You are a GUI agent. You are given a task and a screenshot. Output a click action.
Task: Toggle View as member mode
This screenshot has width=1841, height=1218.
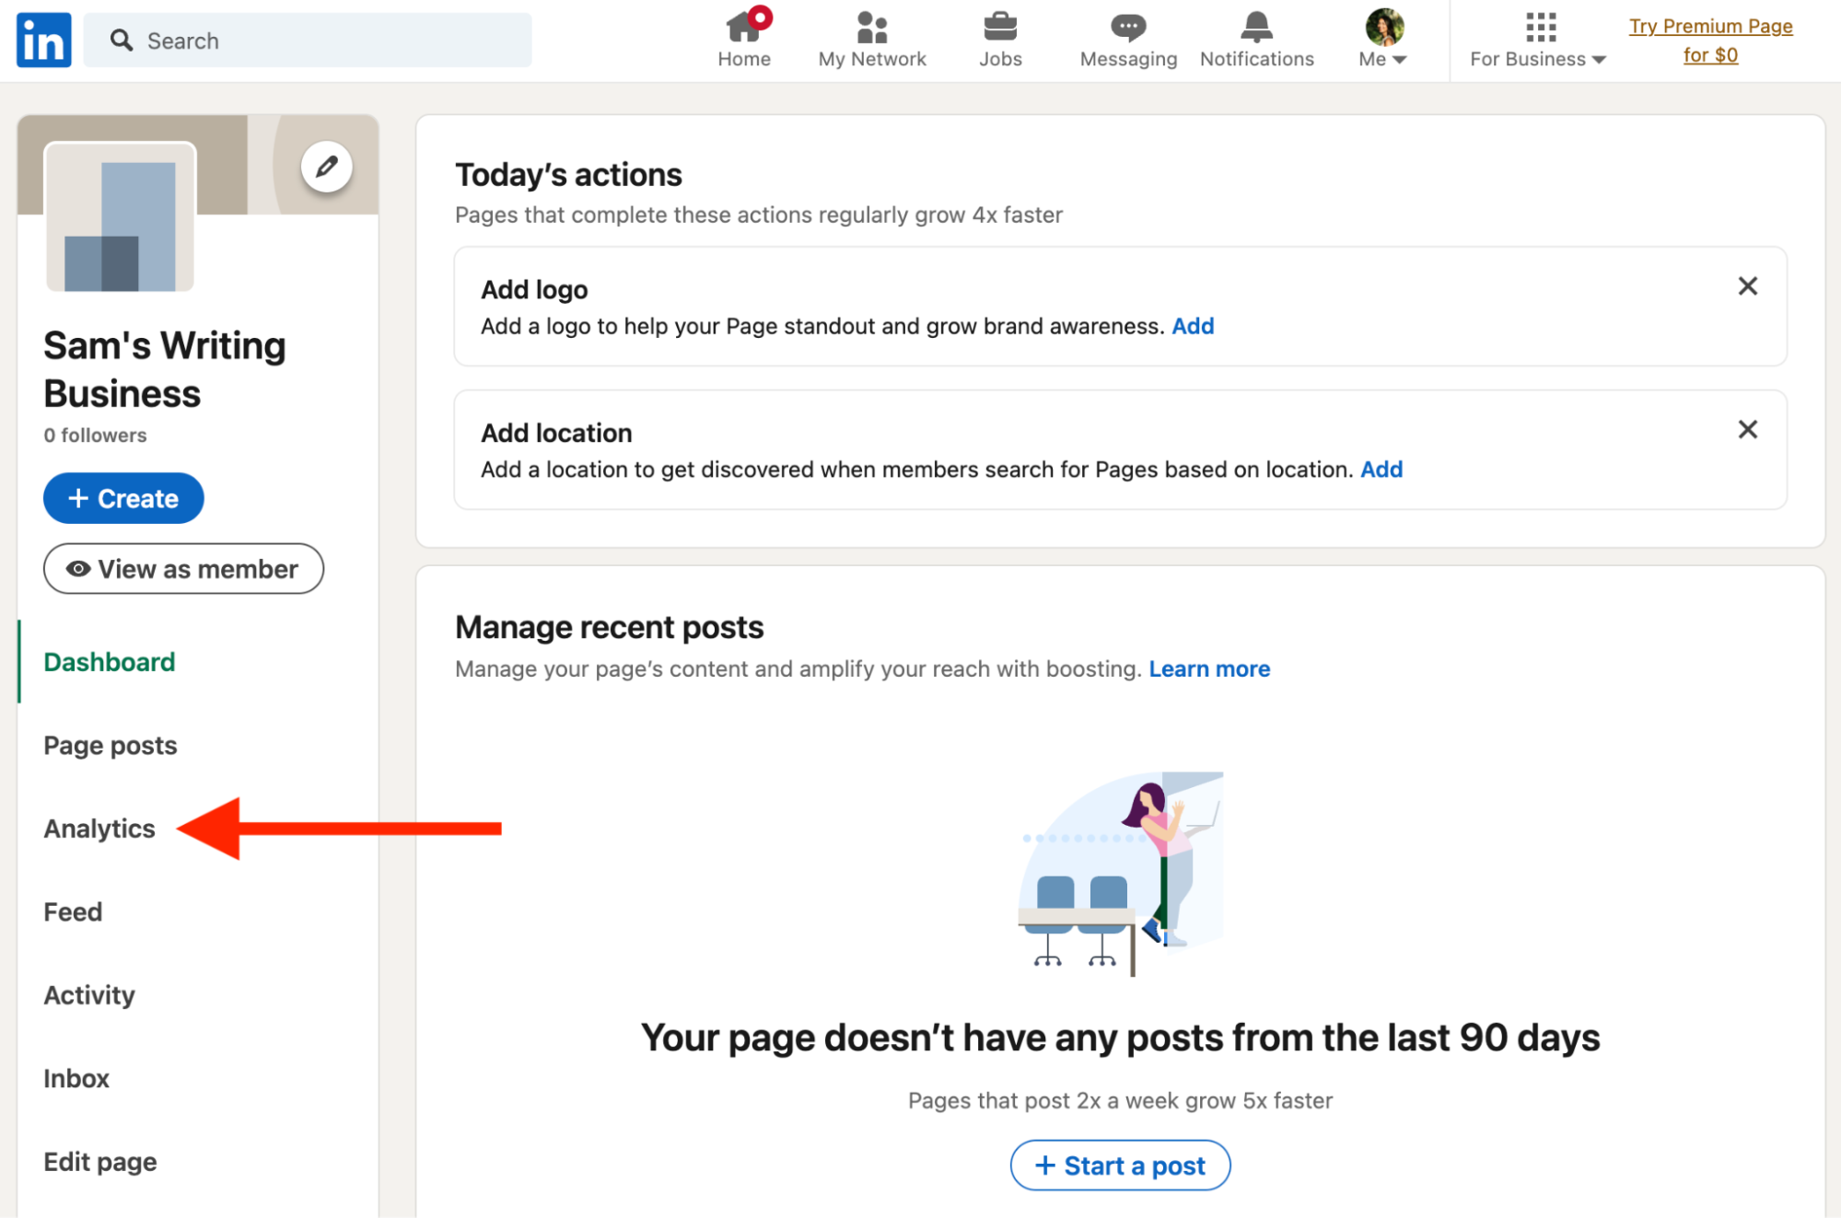[182, 568]
